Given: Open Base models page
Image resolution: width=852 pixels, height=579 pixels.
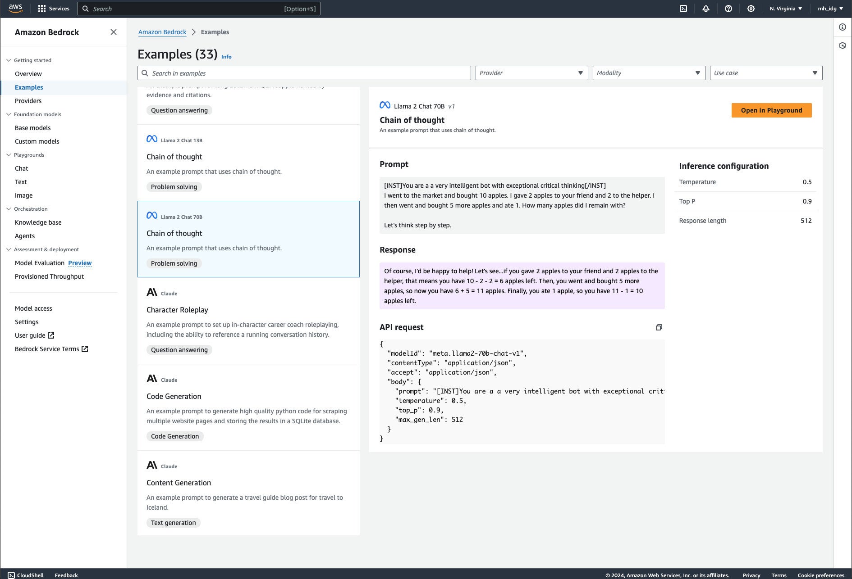Looking at the screenshot, I should pos(32,128).
